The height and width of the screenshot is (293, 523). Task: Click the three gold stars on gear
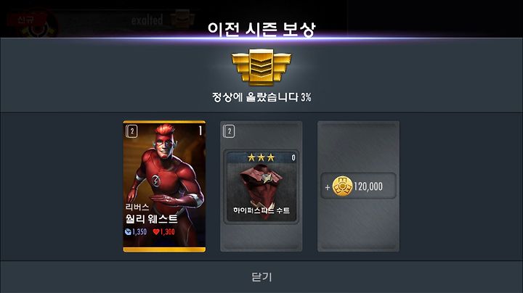click(x=261, y=157)
